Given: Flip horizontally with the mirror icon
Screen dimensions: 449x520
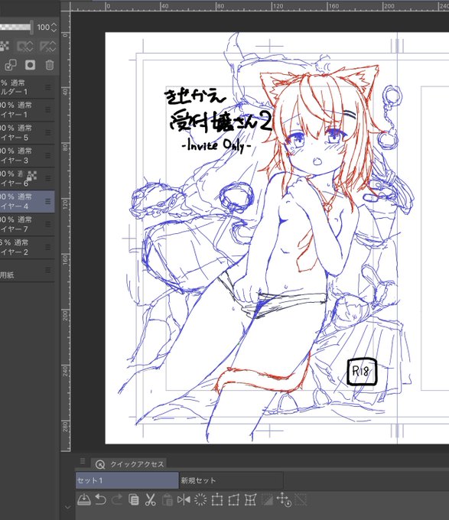Looking at the screenshot, I should coord(184,499).
